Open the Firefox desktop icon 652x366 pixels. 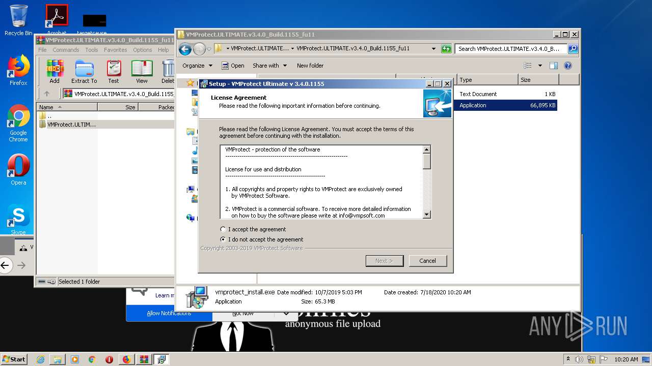(x=18, y=70)
